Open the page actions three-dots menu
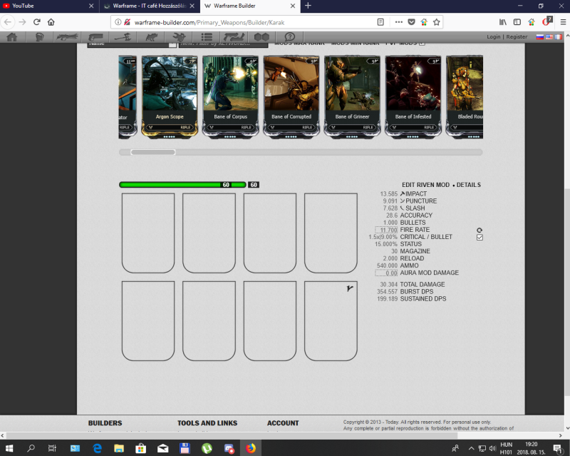Viewport: 570px width, 456px height. click(399, 22)
